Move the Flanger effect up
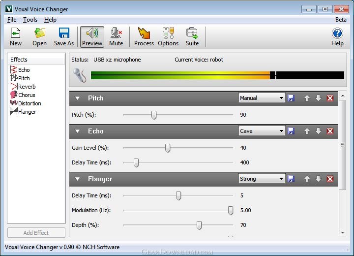 coord(307,179)
